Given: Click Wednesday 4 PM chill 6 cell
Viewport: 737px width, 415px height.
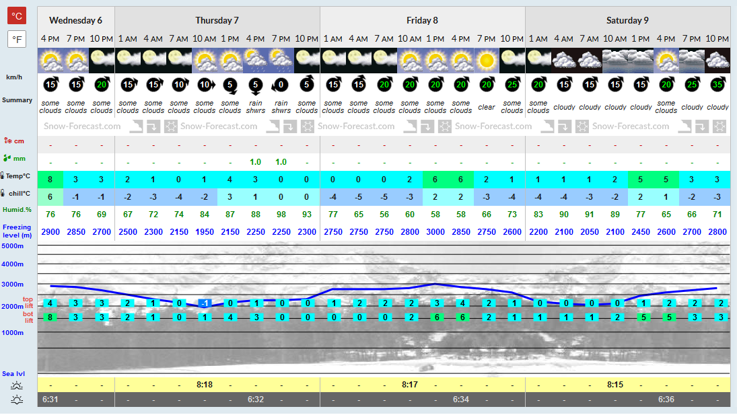Looking at the screenshot, I should 50,196.
